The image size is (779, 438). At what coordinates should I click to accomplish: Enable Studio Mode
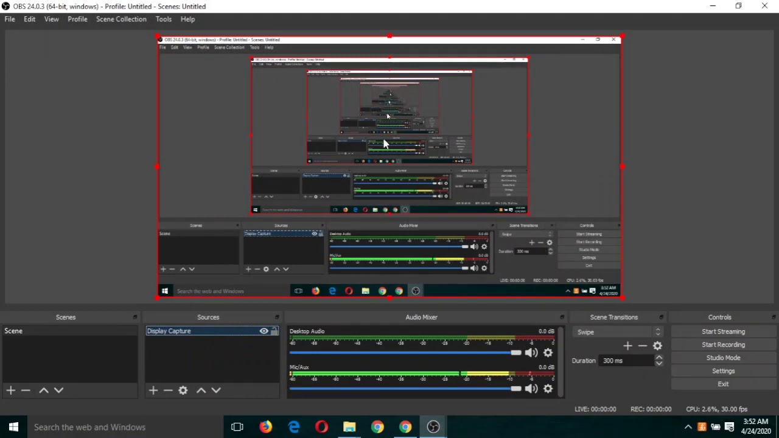723,358
